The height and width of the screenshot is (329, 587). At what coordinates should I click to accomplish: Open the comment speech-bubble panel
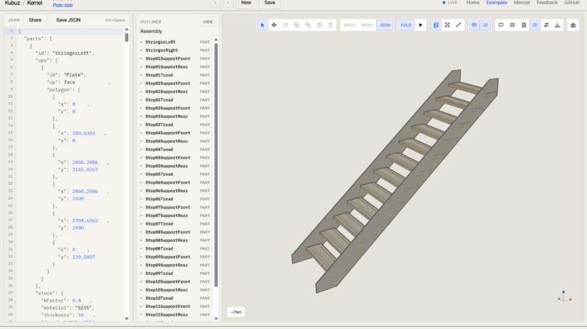(501, 25)
